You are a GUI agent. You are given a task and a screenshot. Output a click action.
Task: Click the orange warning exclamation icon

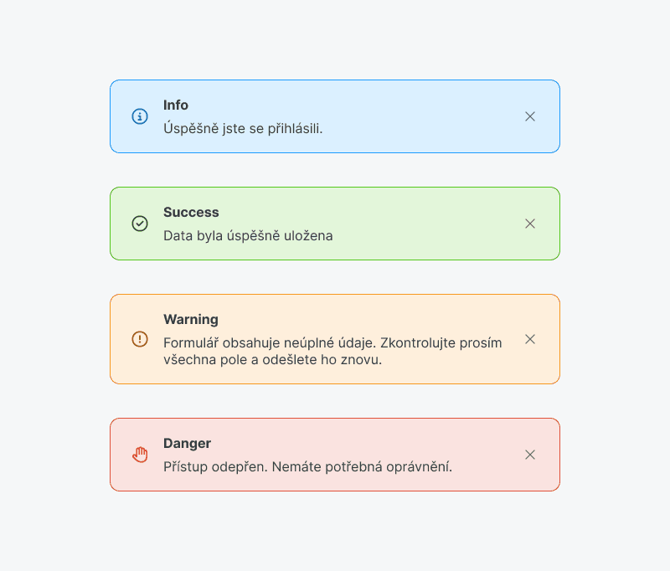tap(140, 339)
